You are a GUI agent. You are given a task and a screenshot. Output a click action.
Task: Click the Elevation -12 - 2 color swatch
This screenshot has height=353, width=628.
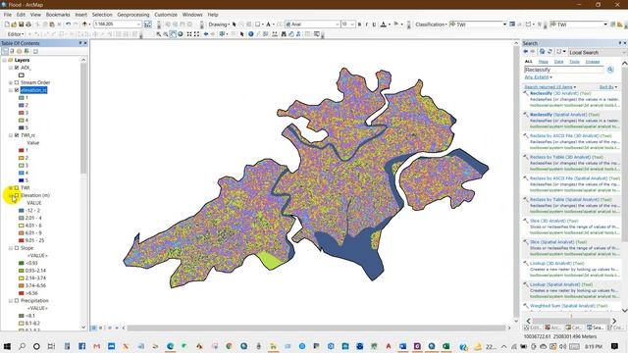[22, 211]
